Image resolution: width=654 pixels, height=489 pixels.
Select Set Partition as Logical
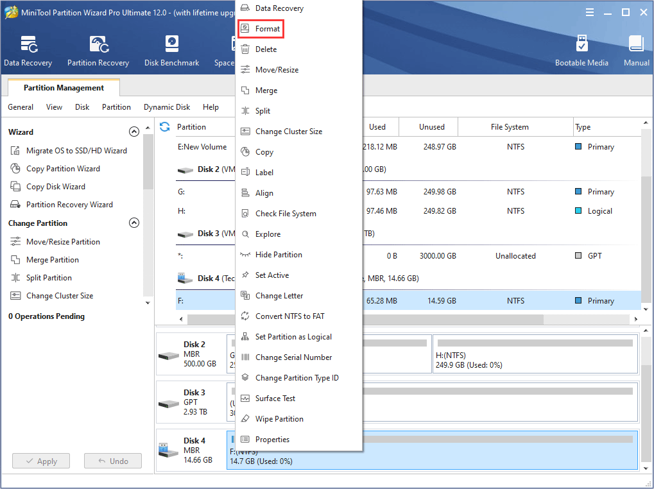[x=298, y=336]
